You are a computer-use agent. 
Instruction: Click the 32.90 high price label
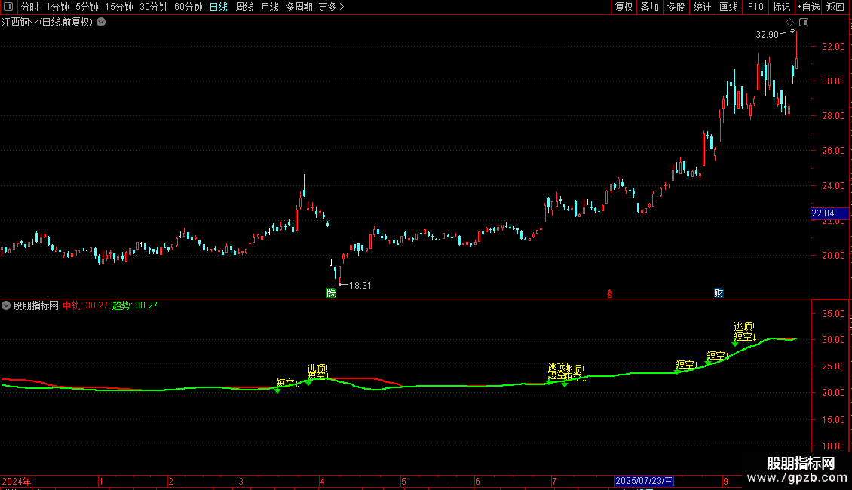point(767,35)
